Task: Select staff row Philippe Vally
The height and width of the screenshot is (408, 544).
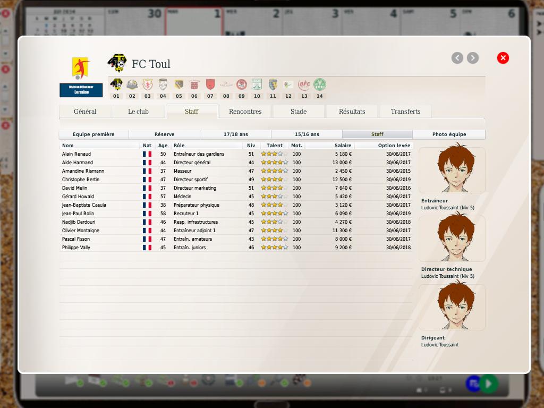Action: pyautogui.click(x=236, y=248)
